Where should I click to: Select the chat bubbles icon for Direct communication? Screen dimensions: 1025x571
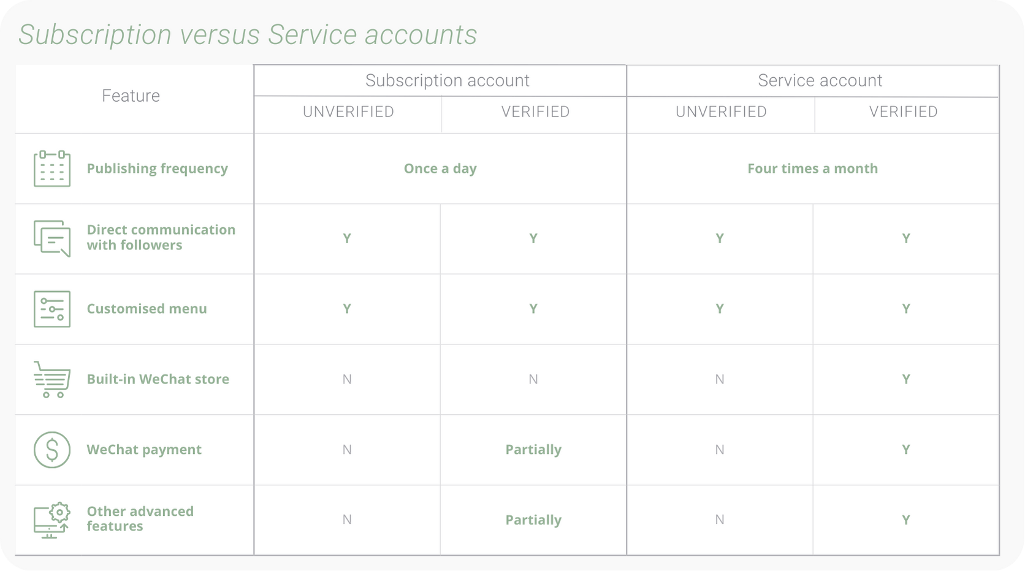click(x=52, y=239)
